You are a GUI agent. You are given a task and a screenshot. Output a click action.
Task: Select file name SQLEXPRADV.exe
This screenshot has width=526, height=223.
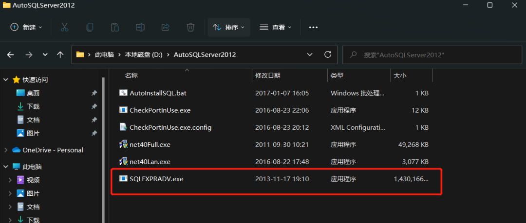point(156,179)
